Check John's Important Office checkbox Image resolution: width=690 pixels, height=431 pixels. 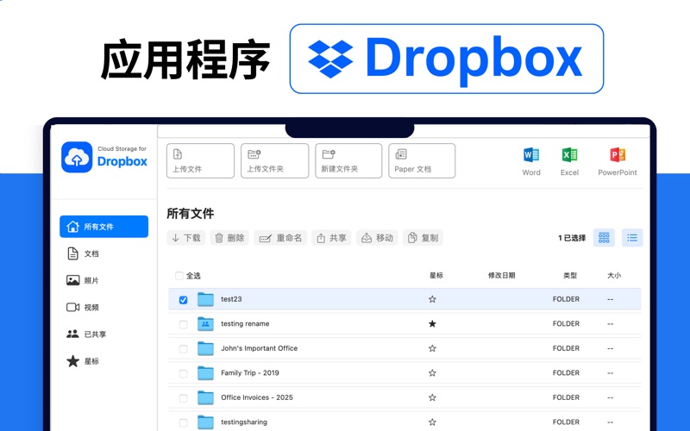[x=183, y=349]
